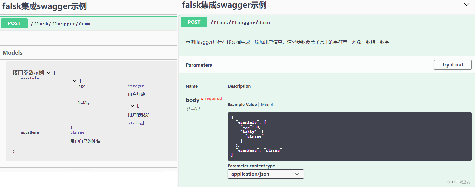475x187 pixels.
Task: Click the 用户自己的姓名 description text
Action: click(85, 141)
